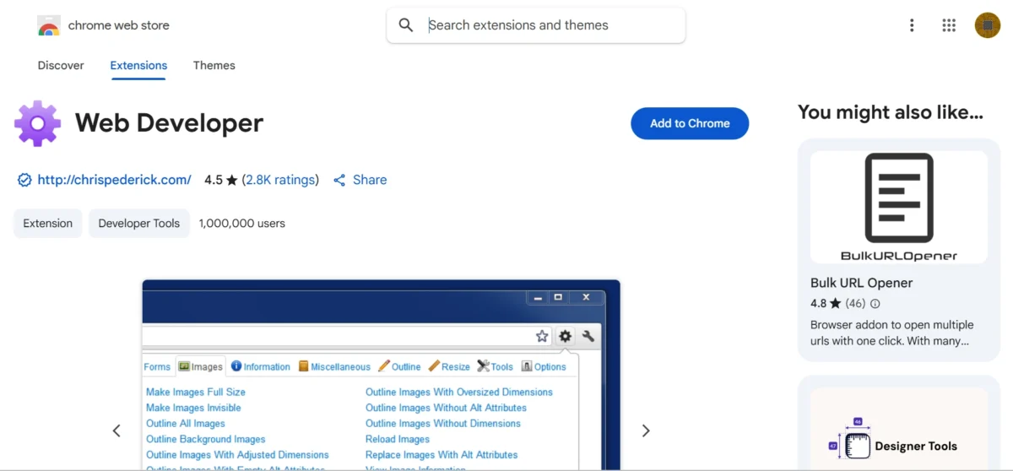Click Outline Images With Adjusted Dimensions
The width and height of the screenshot is (1013, 471).
(237, 455)
